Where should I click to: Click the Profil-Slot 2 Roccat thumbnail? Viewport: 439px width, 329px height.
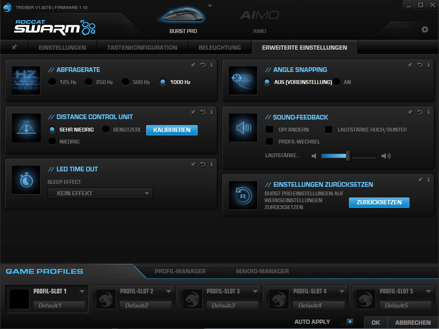click(106, 299)
